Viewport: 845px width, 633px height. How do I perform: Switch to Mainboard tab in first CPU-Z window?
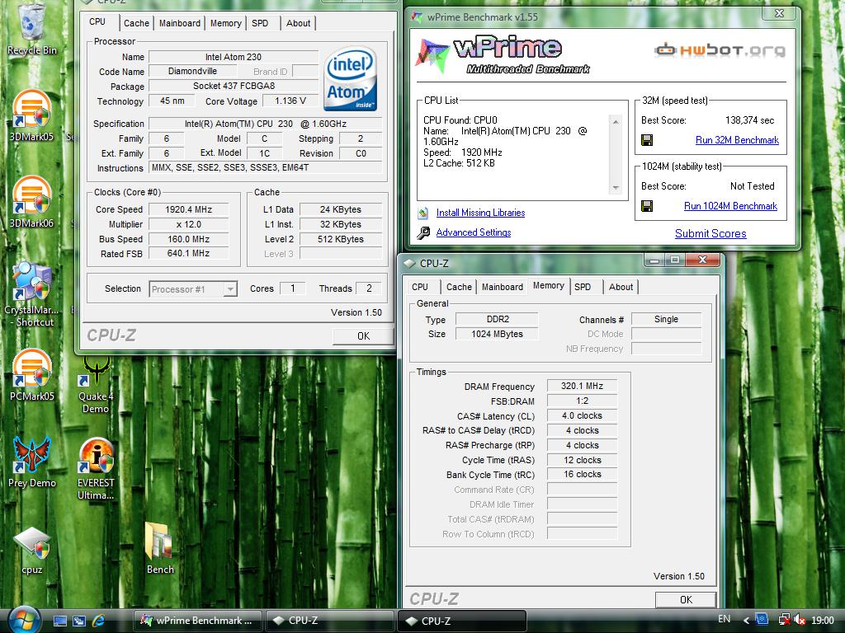coord(179,23)
